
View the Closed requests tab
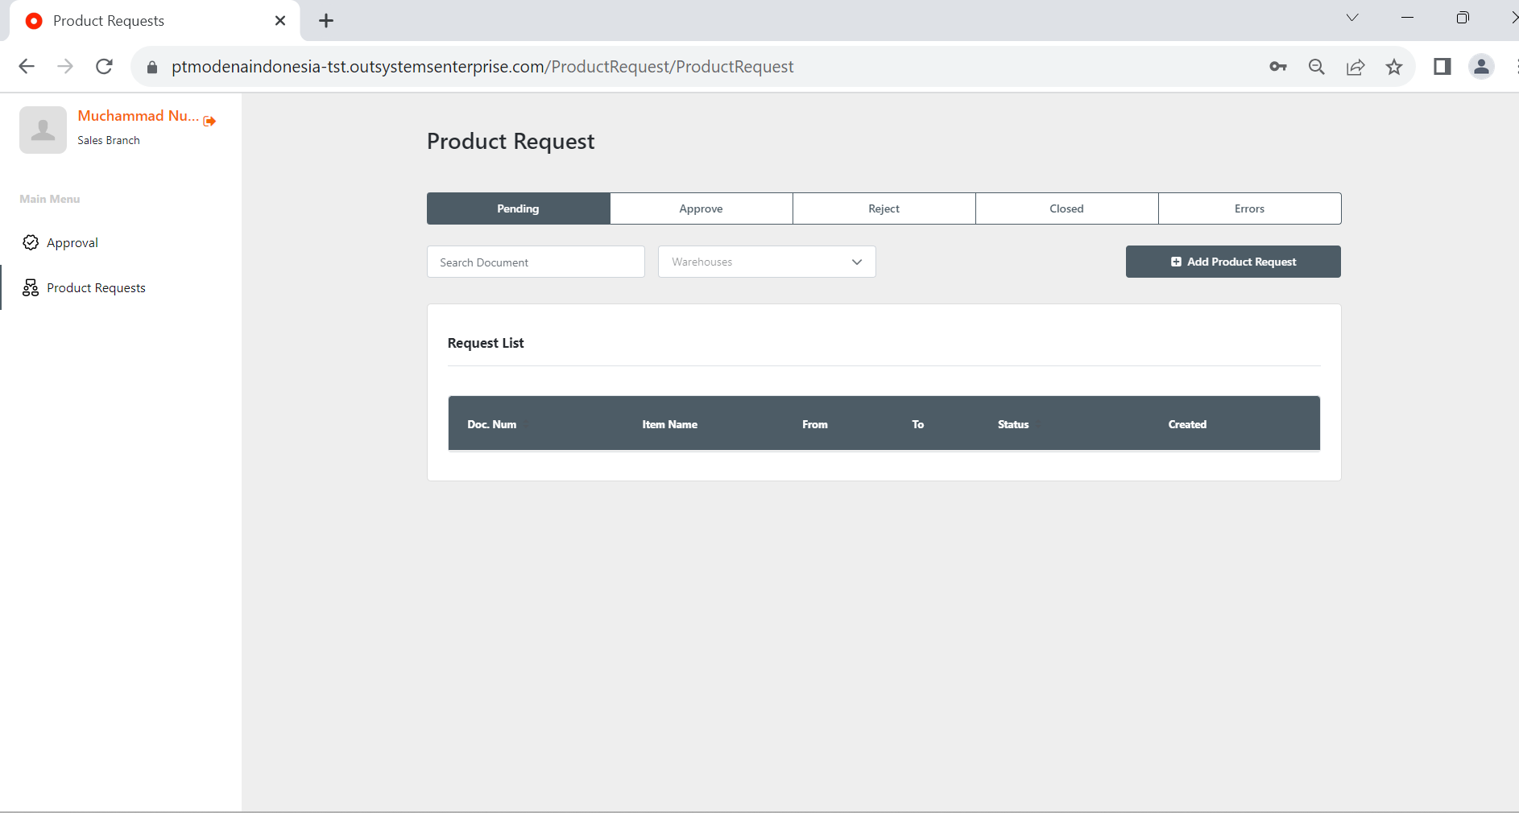[x=1066, y=208]
